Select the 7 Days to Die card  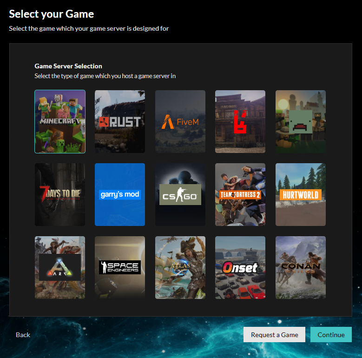60,194
